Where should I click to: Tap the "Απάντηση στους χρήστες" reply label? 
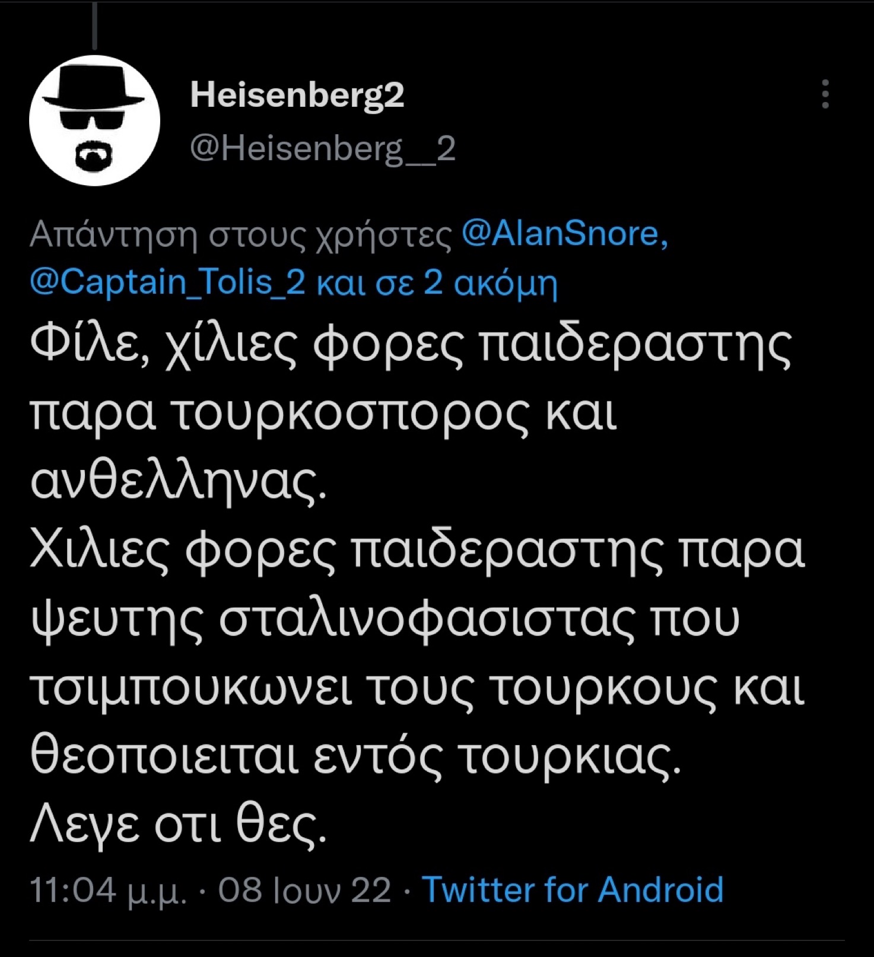click(241, 234)
